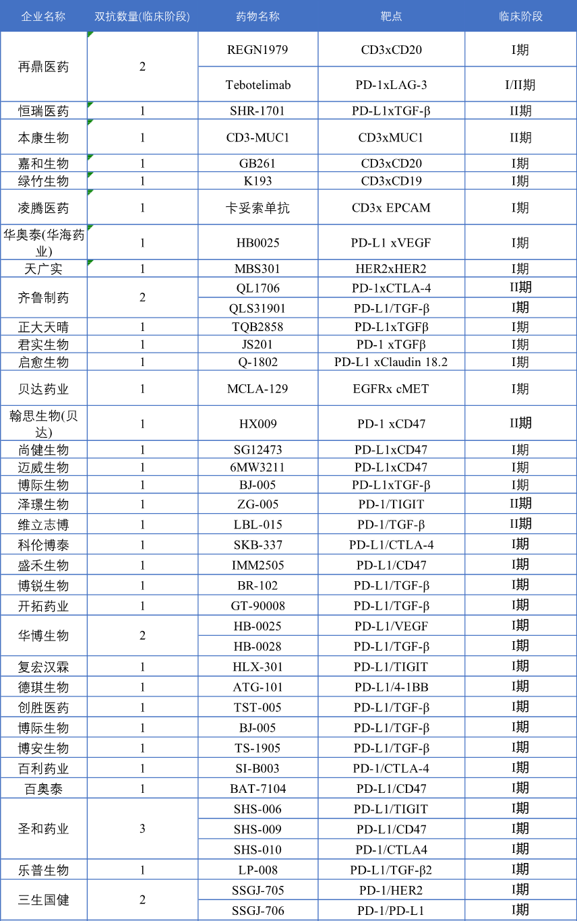Screen dimensions: 577x921
Task: Select the 凌腾医药 company cell
Action: coord(44,207)
